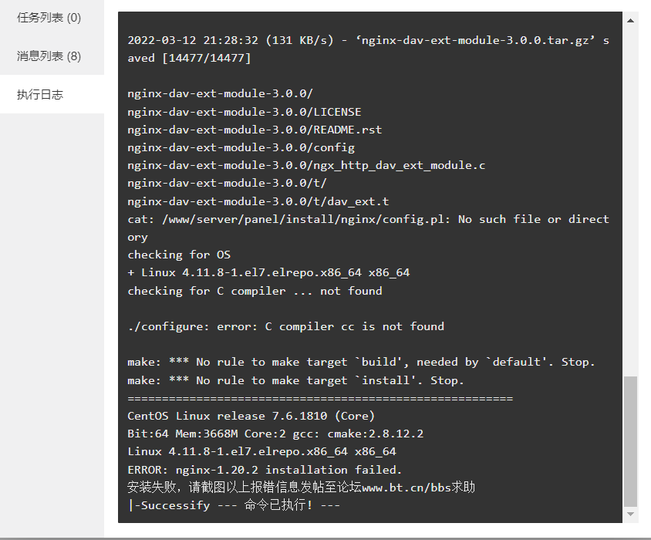Viewport: 651px width, 540px height.
Task: Click the log scrollbar down arrow
Action: point(630,514)
